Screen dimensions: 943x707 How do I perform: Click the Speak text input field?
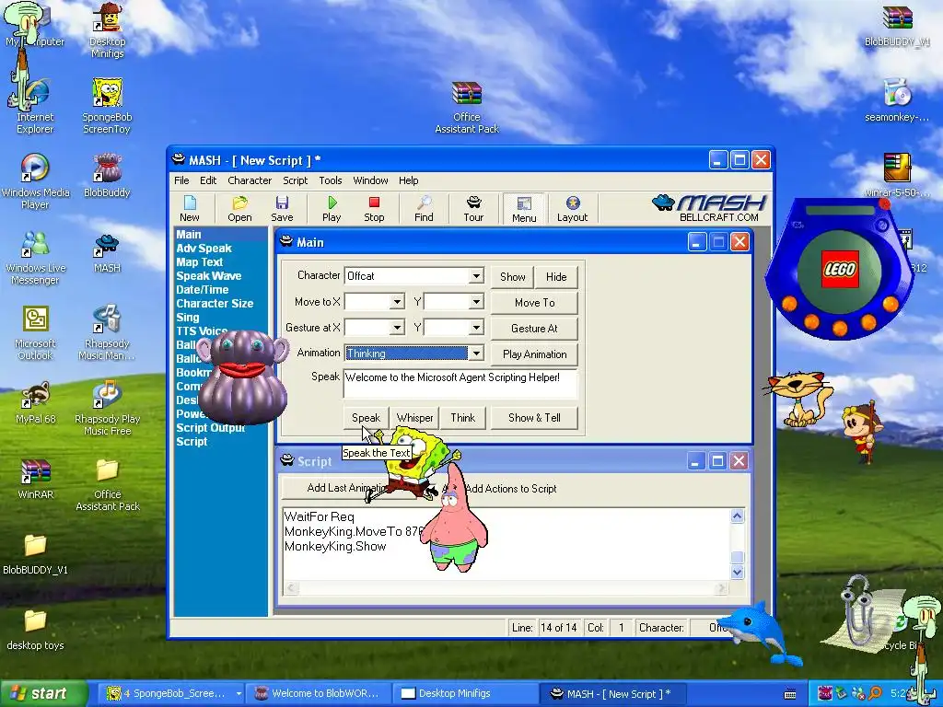(x=460, y=384)
